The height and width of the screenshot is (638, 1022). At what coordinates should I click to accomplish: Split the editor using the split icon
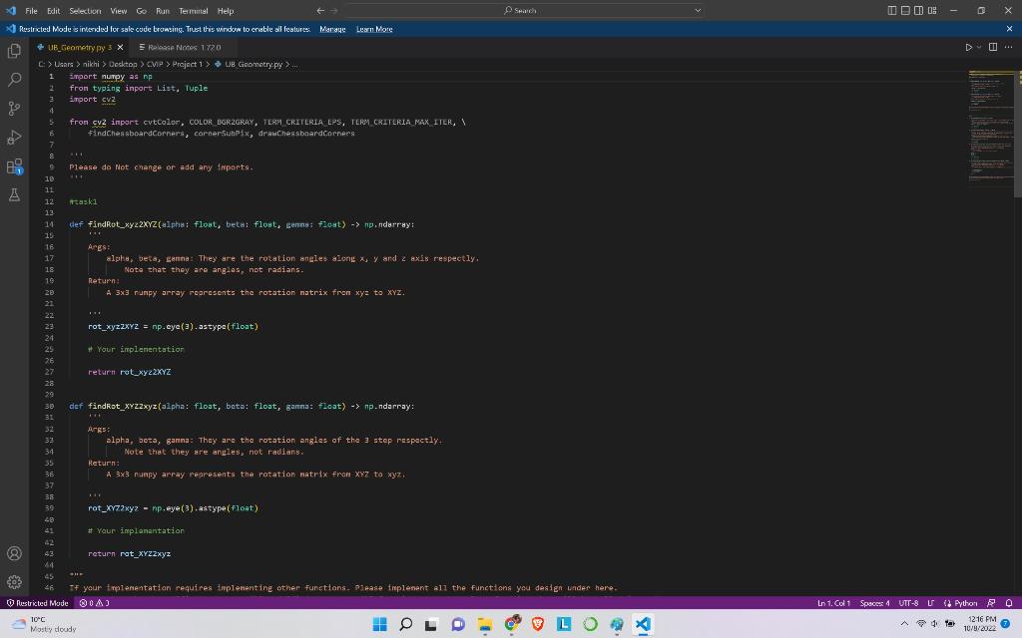click(993, 47)
